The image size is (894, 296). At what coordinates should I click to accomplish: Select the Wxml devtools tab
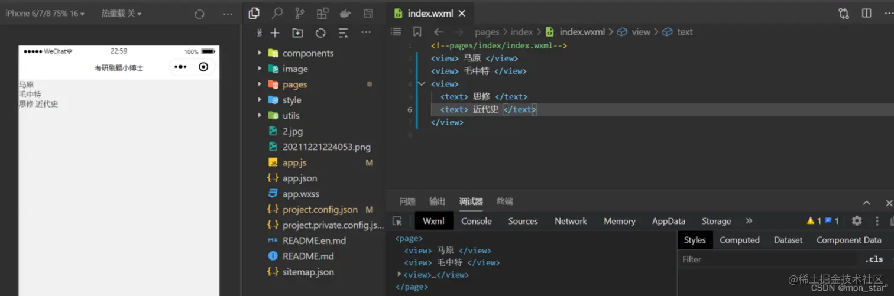pyautogui.click(x=433, y=221)
